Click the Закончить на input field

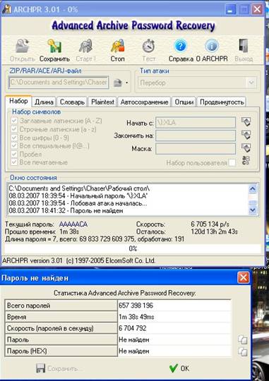click(196, 135)
